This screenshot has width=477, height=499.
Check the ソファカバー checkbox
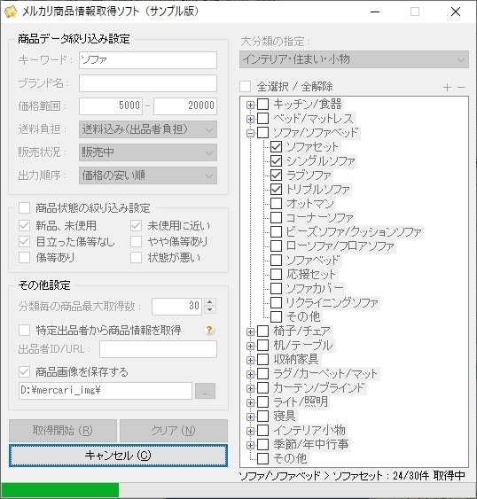(276, 288)
